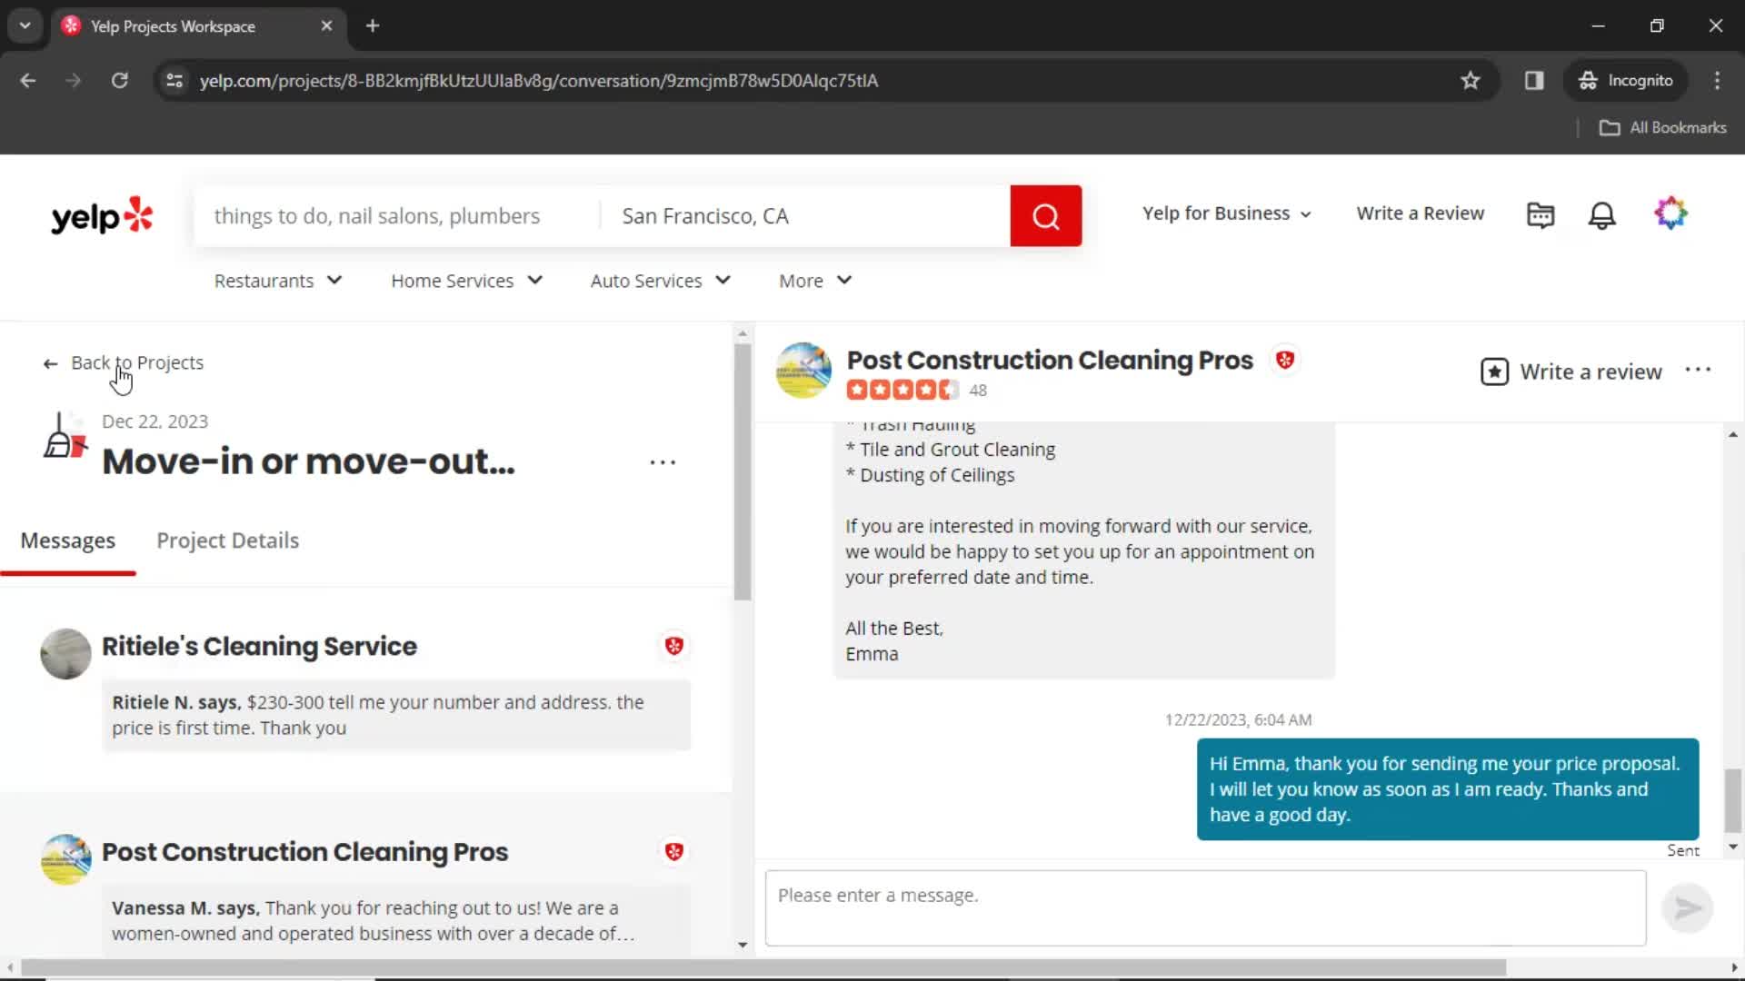Click the Ritiele N. message preview
Image resolution: width=1745 pixels, height=981 pixels.
[x=396, y=716]
